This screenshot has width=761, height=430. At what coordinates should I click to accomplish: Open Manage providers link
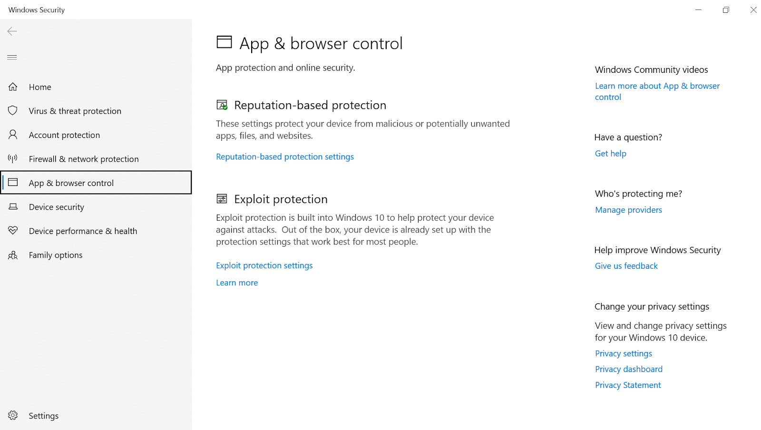628,209
